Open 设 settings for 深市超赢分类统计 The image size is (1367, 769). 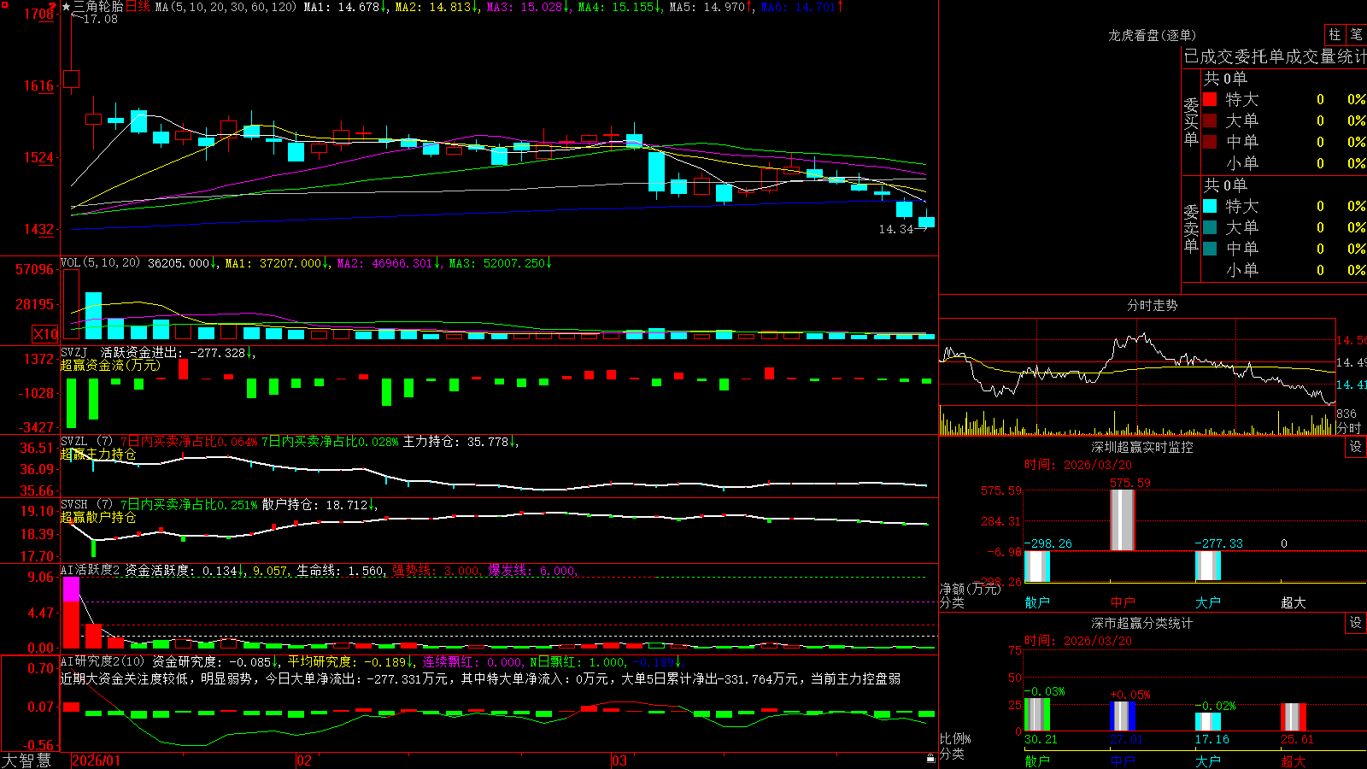coord(1356,623)
